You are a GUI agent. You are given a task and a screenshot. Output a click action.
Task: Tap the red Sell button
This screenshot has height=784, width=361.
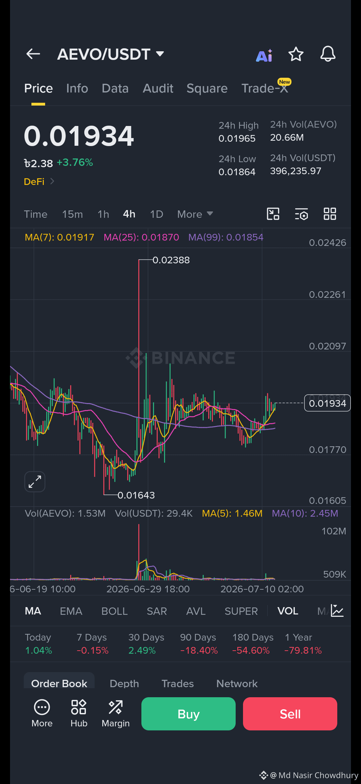290,714
